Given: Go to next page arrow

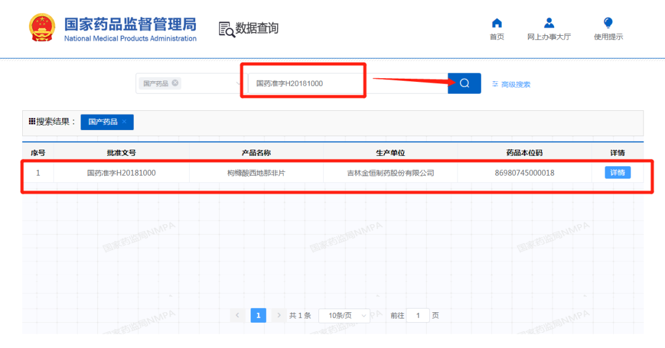Looking at the screenshot, I should (x=279, y=315).
